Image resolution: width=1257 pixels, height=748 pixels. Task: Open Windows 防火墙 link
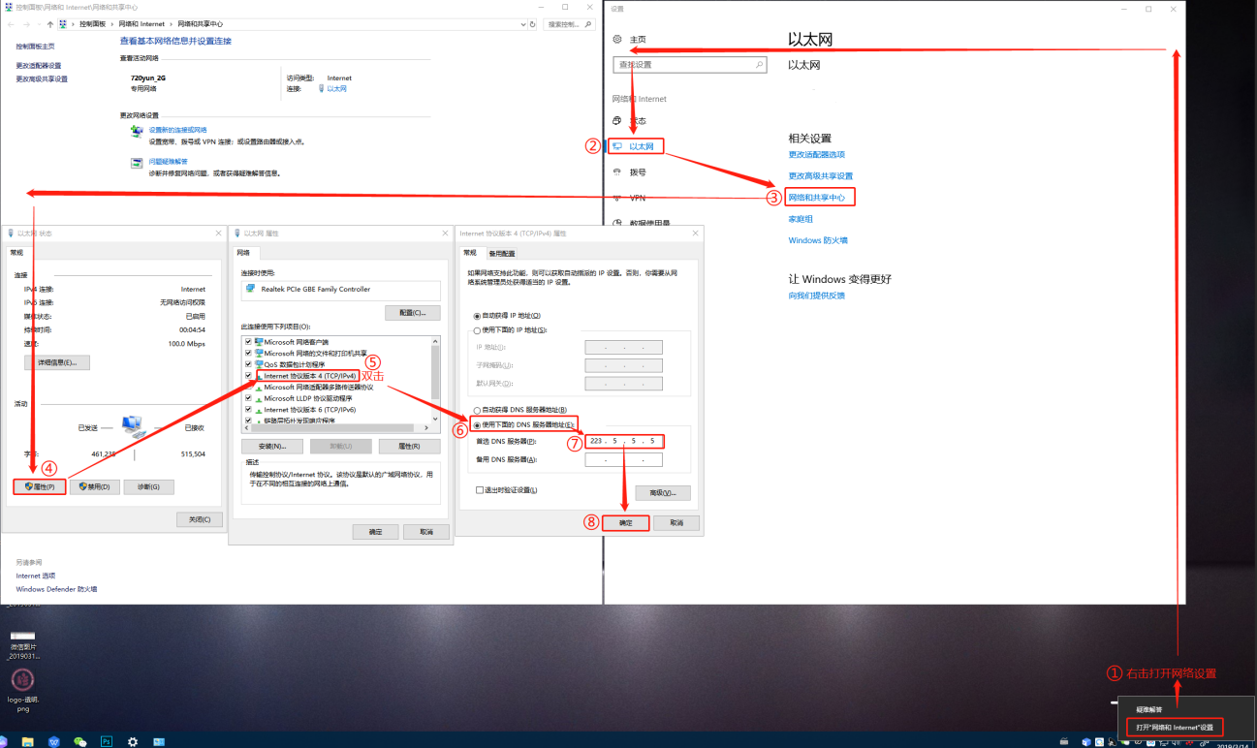(818, 240)
